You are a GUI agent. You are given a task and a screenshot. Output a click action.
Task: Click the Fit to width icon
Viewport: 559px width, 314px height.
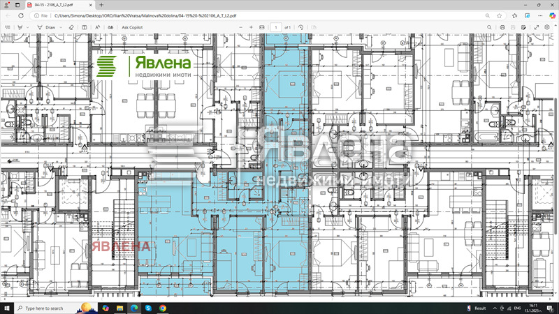[263, 27]
